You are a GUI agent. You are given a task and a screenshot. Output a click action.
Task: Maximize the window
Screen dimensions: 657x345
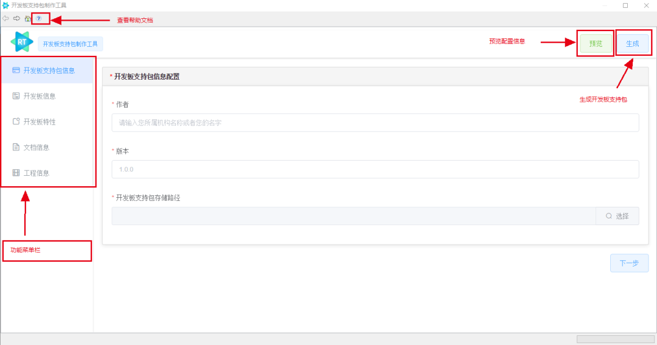point(625,5)
